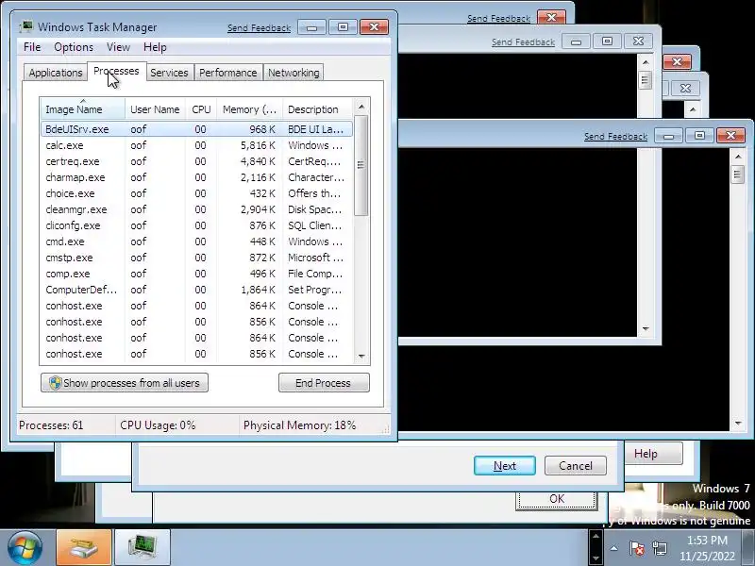Click the process list scrollbar thumb
Viewport: 755px width, 566px height.
[361, 165]
